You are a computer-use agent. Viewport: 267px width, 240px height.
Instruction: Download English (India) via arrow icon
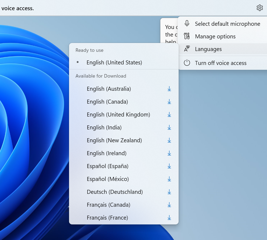click(169, 127)
